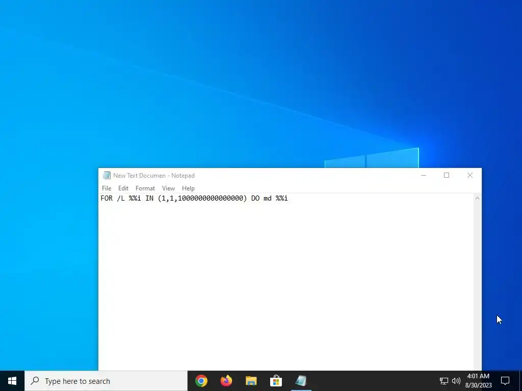522x391 pixels.
Task: Open the Format menu in Notepad
Action: tap(145, 188)
